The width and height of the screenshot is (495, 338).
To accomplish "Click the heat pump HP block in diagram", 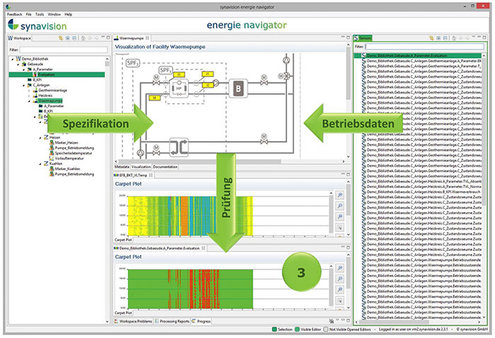I will (x=179, y=88).
